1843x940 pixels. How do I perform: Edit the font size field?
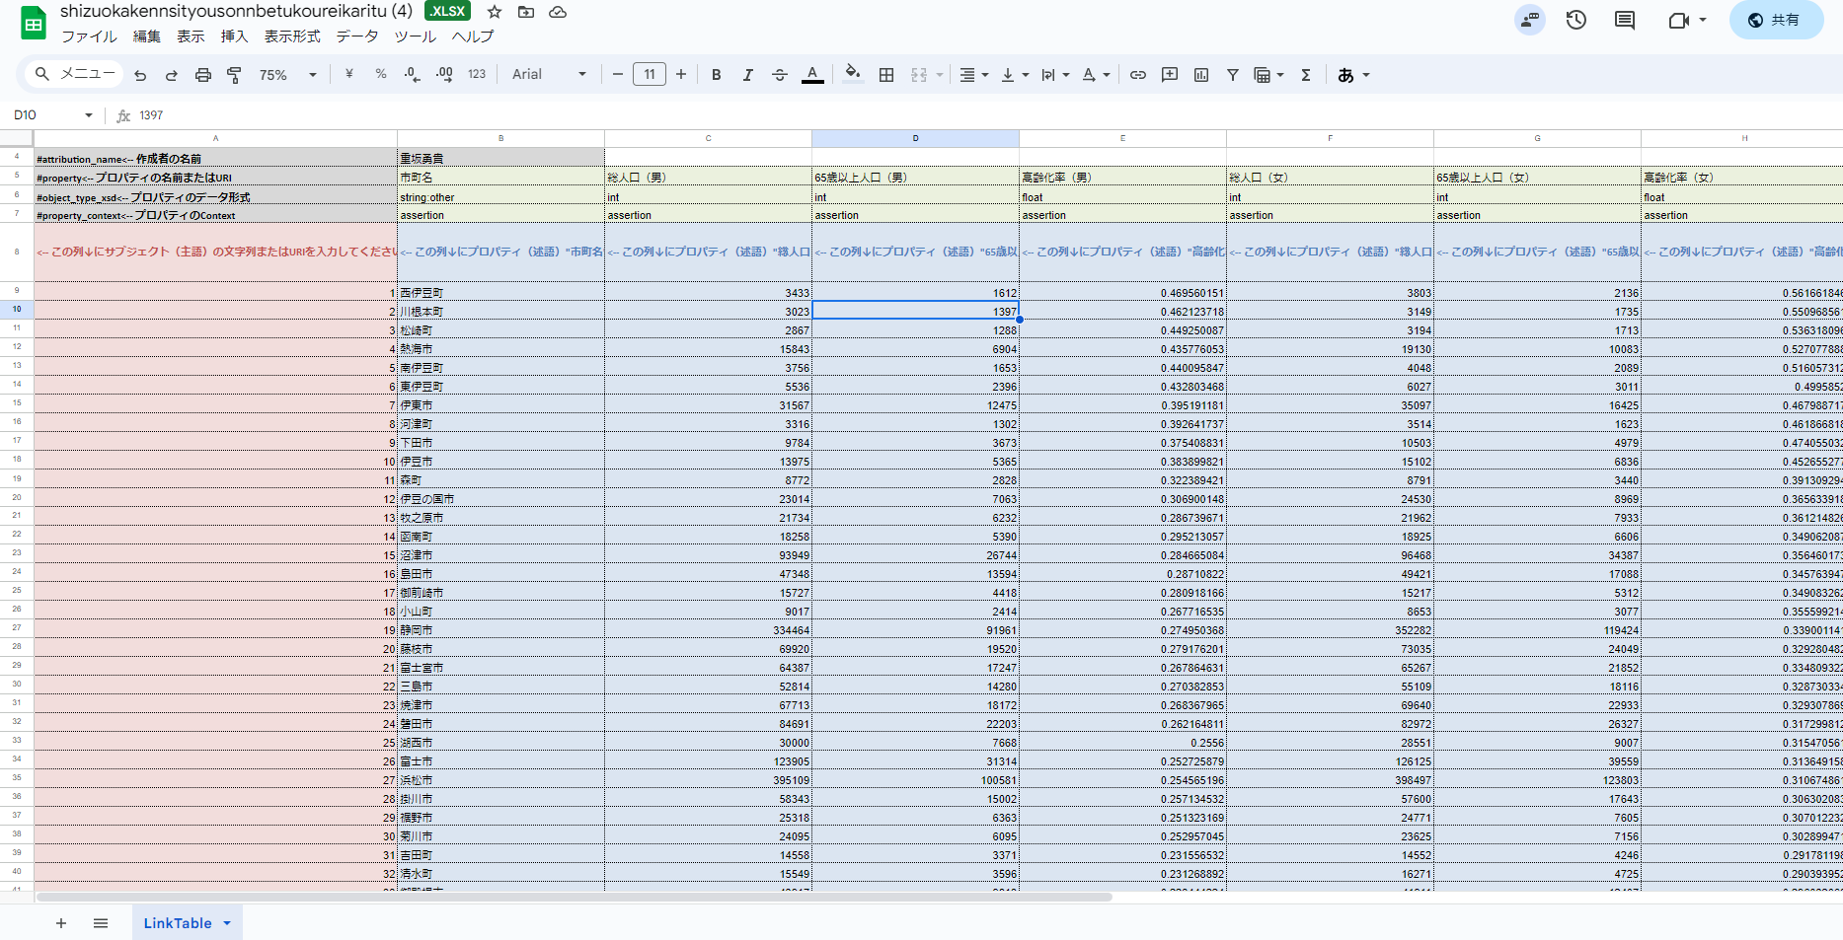click(x=650, y=75)
